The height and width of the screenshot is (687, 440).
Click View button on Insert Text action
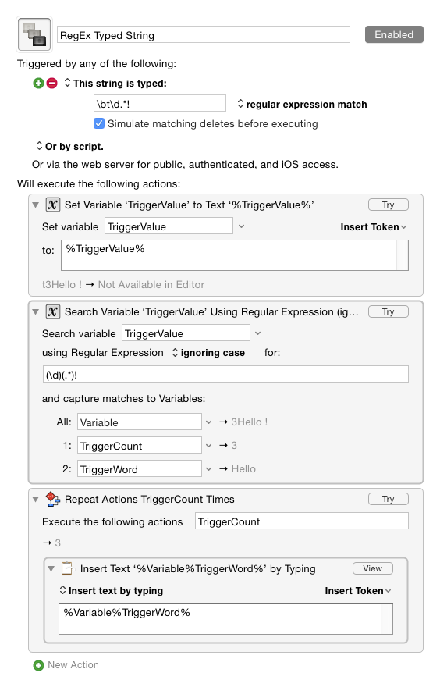pos(373,568)
